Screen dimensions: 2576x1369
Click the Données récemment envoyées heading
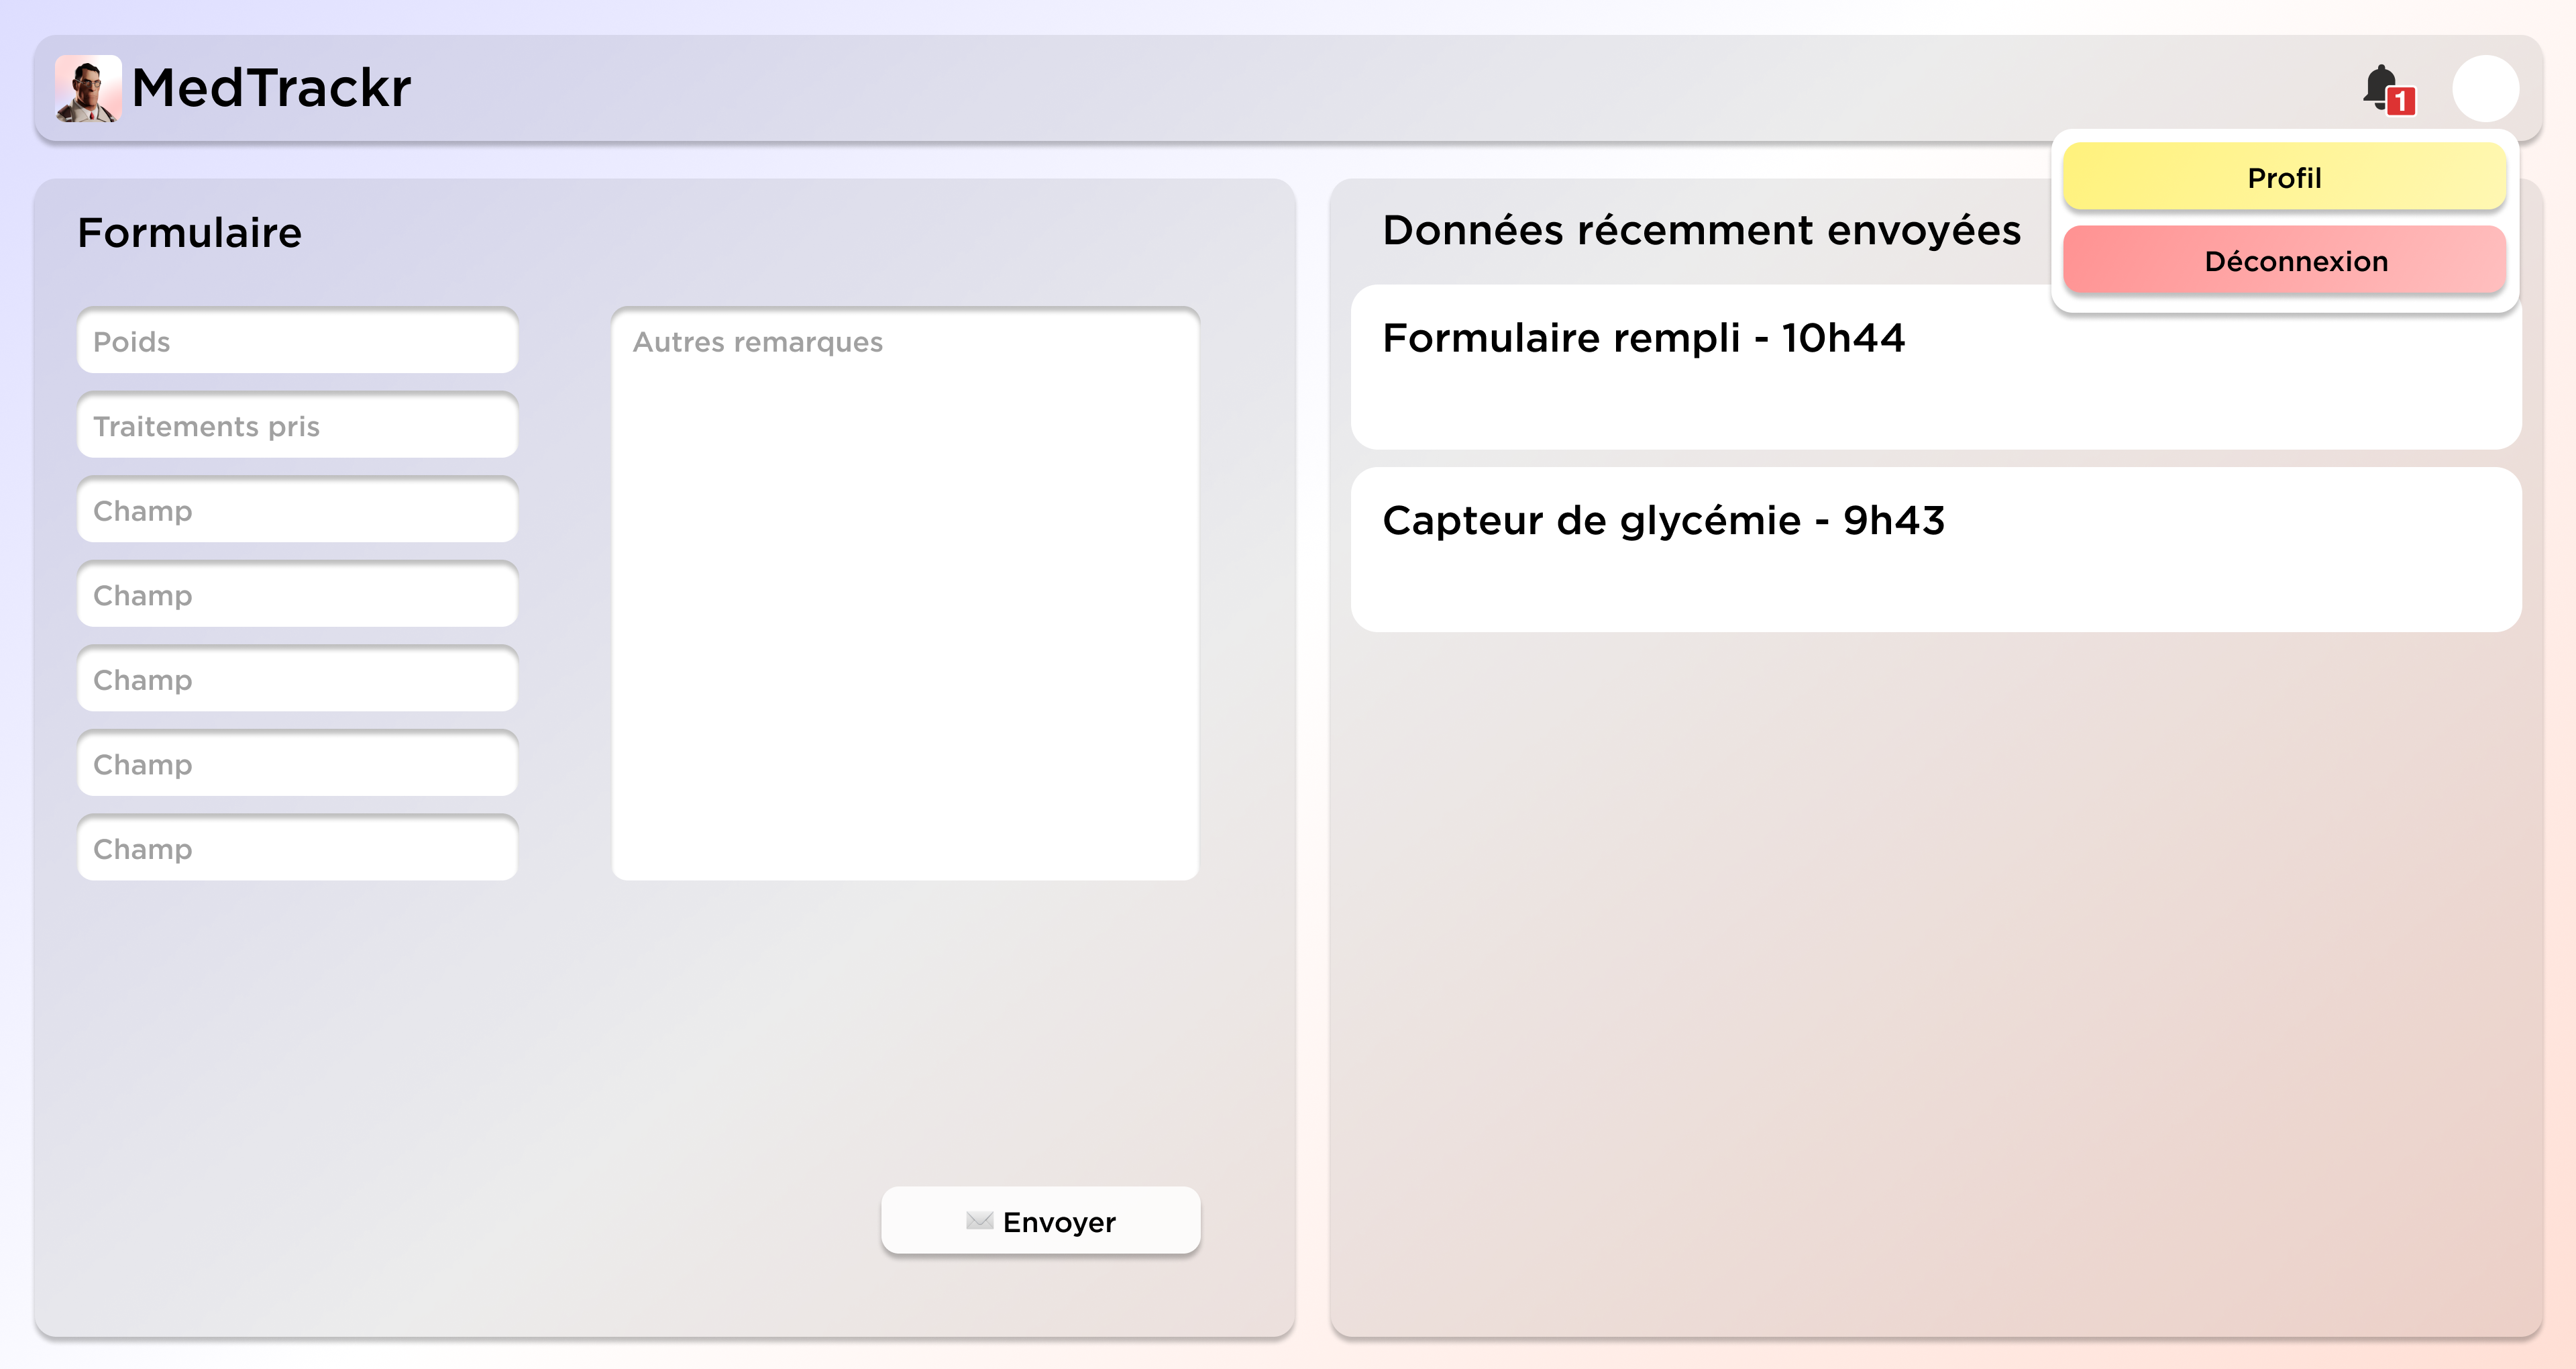[1701, 230]
